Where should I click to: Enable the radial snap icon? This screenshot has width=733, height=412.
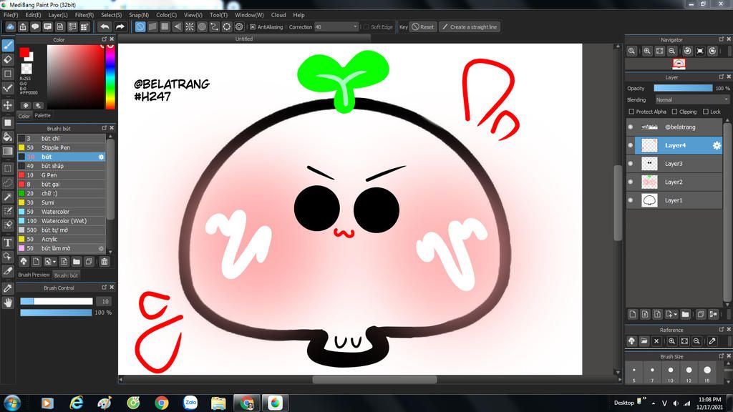click(x=189, y=27)
